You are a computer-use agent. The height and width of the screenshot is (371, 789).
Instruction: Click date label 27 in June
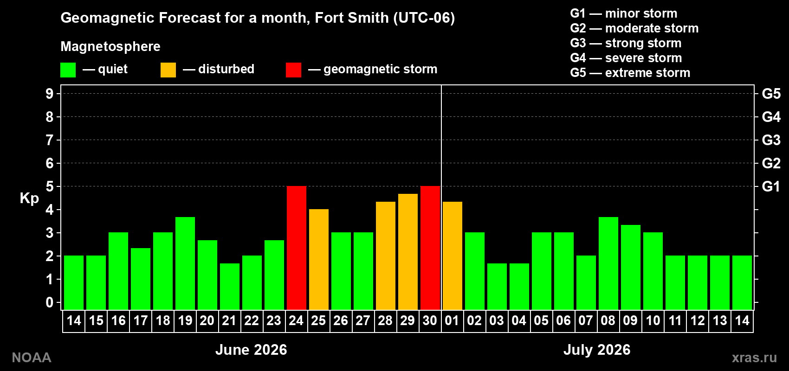[363, 320]
